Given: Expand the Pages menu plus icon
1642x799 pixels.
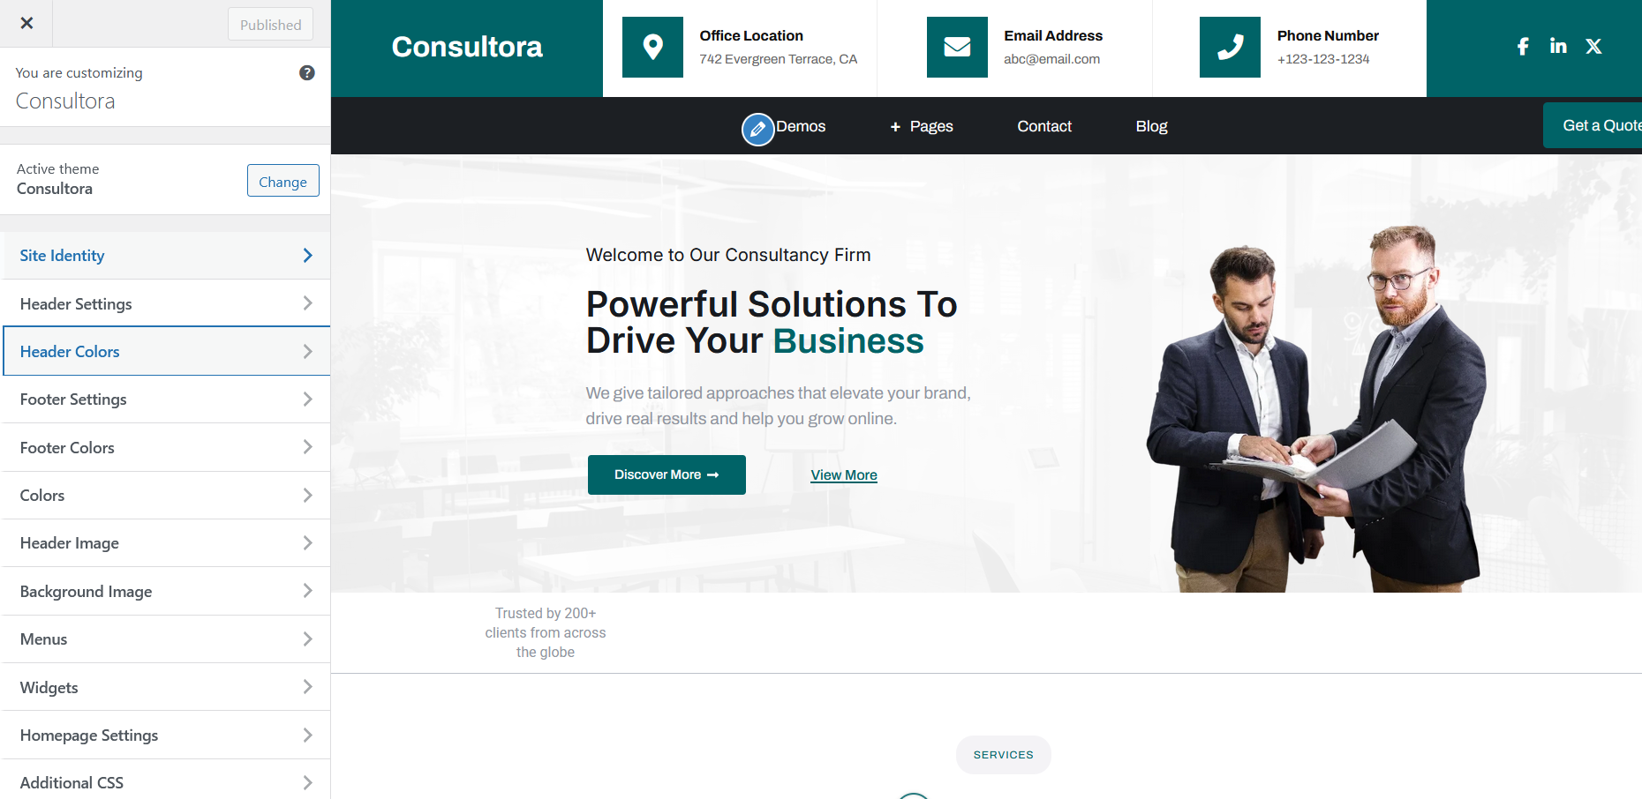Looking at the screenshot, I should coord(895,127).
